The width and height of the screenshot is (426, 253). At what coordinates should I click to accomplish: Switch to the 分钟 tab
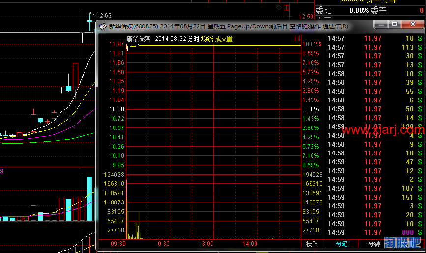[x=374, y=244]
